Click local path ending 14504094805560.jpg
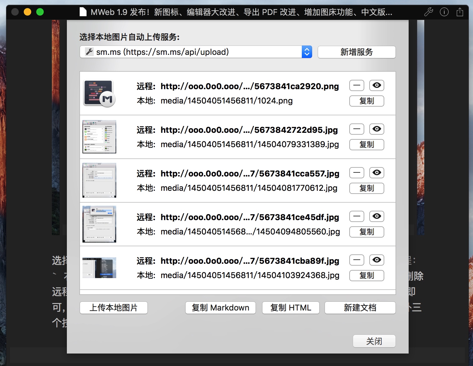473x366 pixels. [250, 232]
